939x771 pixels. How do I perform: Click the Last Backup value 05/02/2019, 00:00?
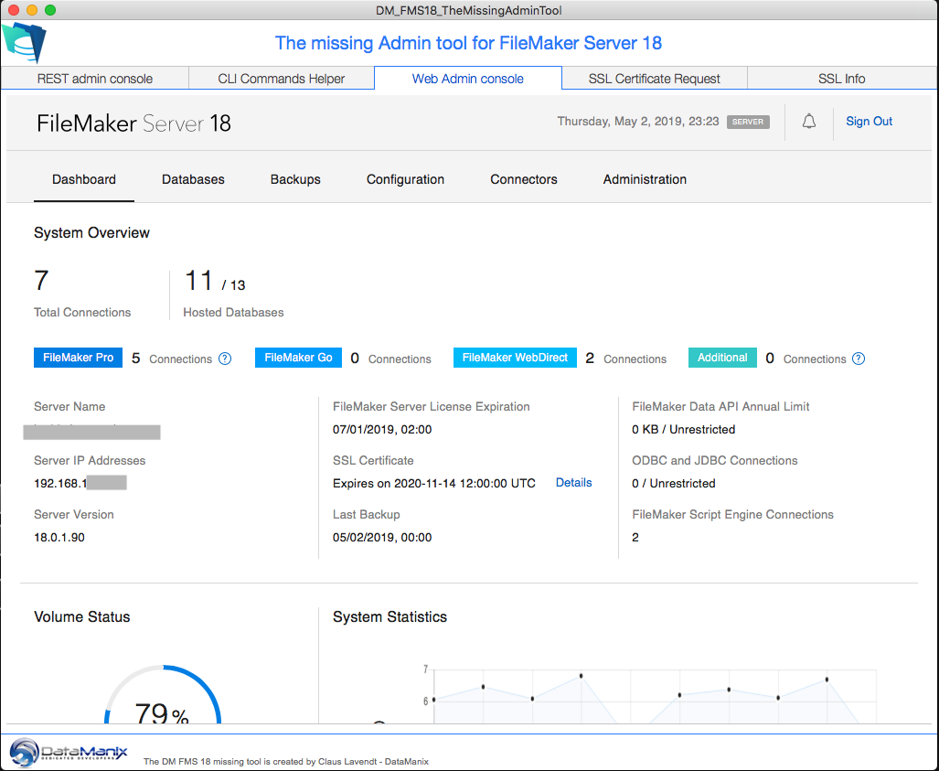[382, 538]
